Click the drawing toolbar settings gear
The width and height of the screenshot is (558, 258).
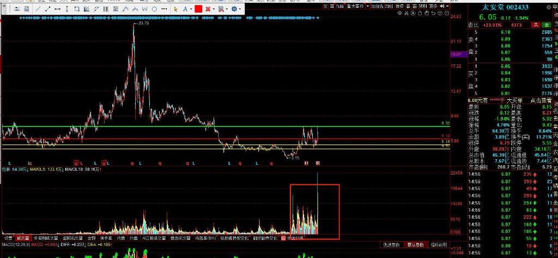234,9
